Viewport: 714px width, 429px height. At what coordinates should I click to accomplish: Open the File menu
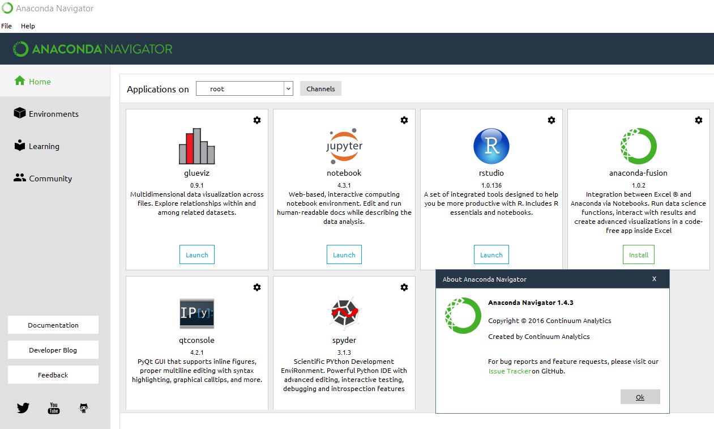pyautogui.click(x=6, y=26)
